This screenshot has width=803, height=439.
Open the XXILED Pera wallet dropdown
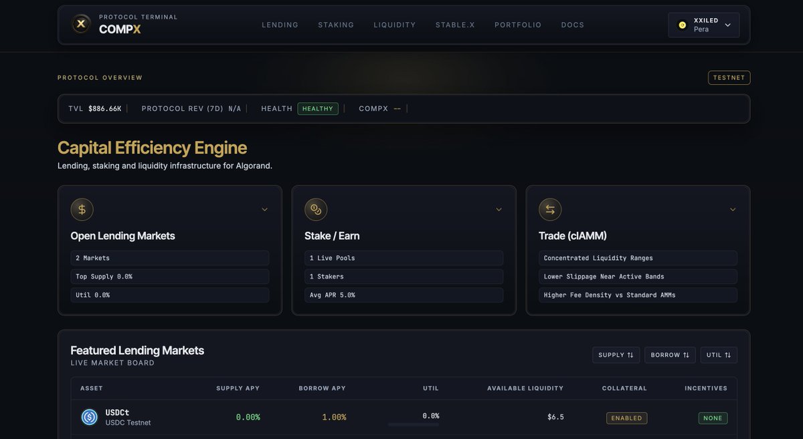point(704,25)
